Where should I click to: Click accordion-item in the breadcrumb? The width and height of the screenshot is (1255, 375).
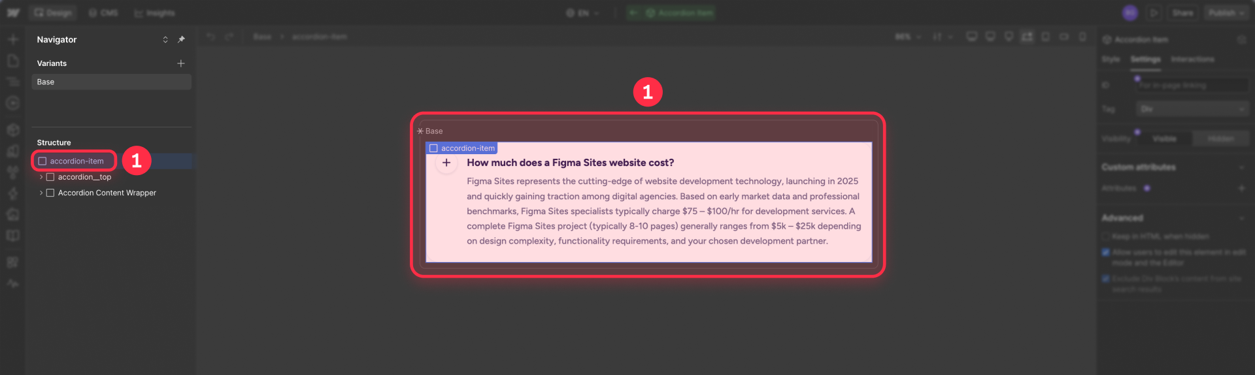(x=319, y=37)
